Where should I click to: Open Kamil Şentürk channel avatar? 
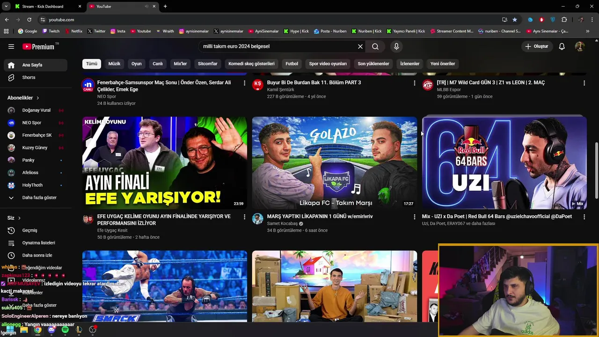coord(257,85)
